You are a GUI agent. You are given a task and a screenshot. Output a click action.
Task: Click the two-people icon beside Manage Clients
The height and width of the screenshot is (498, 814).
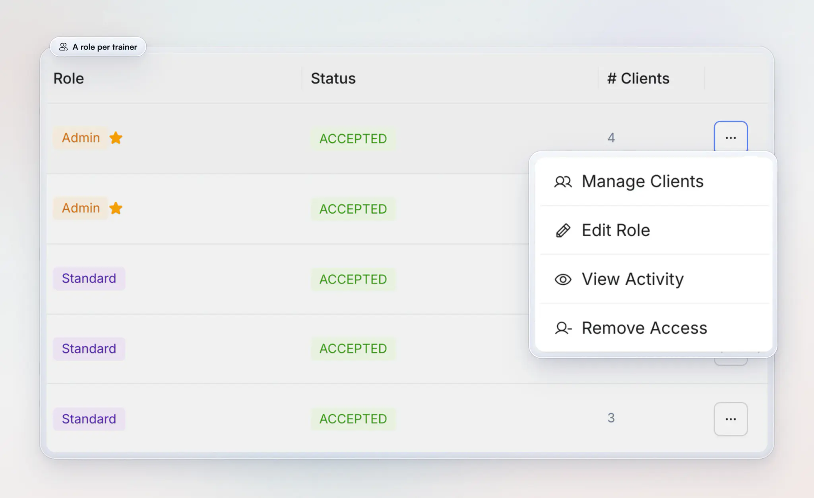[563, 182]
